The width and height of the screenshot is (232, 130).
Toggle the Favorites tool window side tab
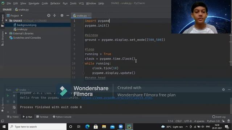(x=3, y=105)
